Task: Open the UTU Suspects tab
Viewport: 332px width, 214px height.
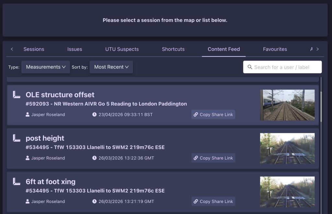Action: 122,49
